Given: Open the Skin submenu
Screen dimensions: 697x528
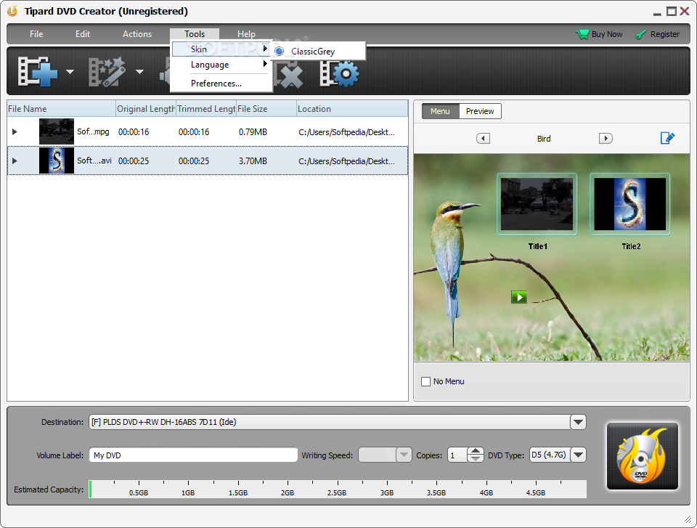Looking at the screenshot, I should (x=221, y=49).
